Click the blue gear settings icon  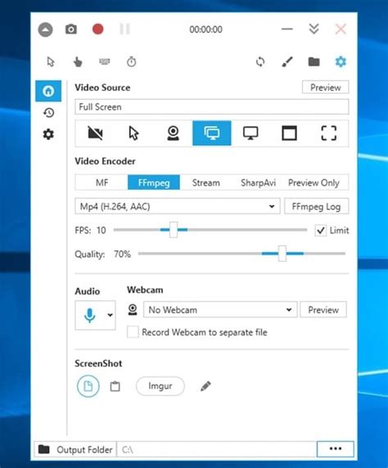coord(341,62)
